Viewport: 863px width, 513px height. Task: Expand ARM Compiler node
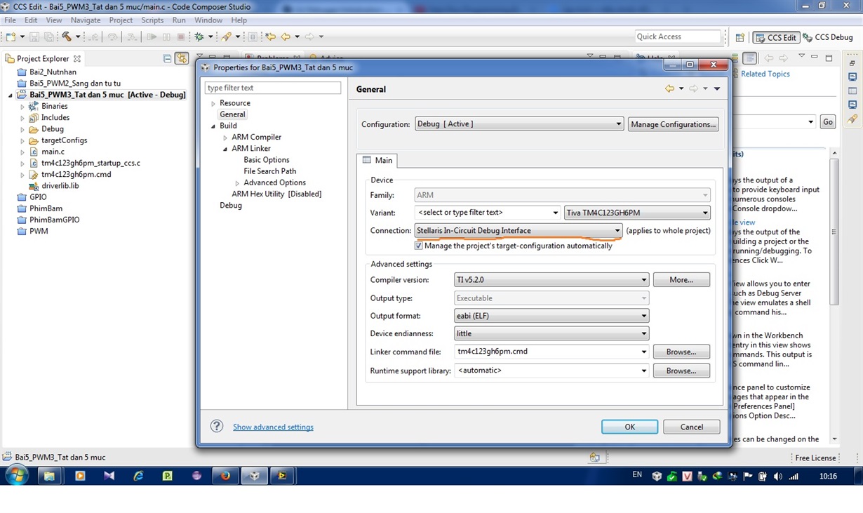[x=225, y=138]
